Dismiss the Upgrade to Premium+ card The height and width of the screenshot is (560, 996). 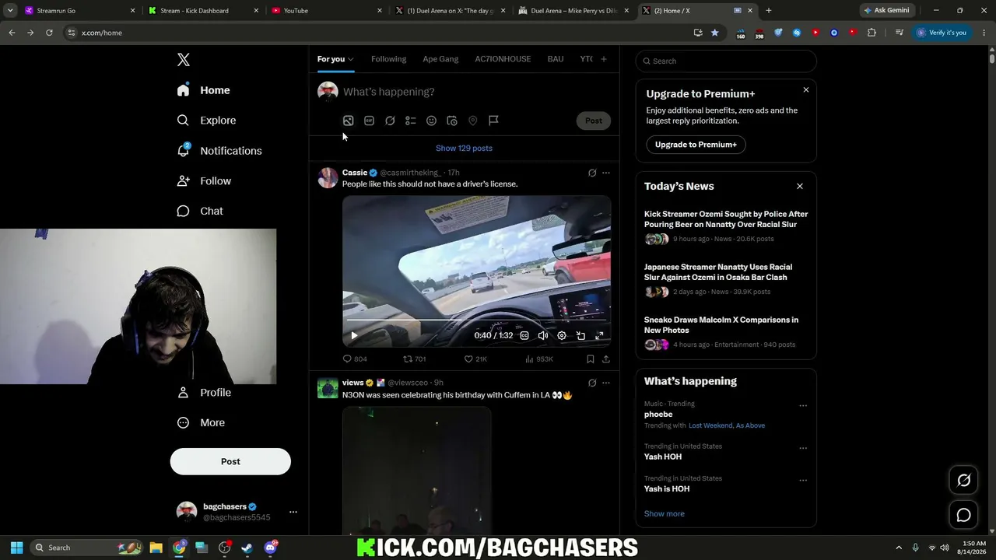point(806,90)
